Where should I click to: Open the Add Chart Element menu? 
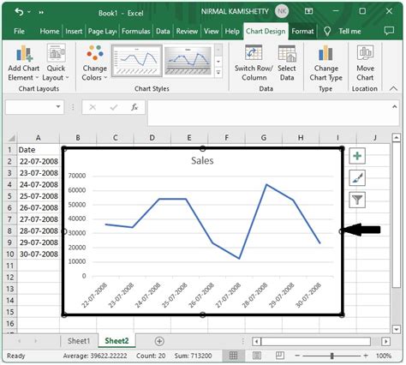click(x=23, y=63)
